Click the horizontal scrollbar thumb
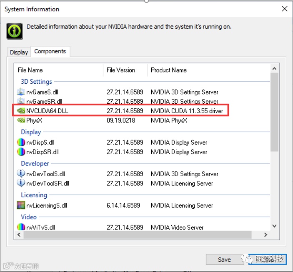 138,235
